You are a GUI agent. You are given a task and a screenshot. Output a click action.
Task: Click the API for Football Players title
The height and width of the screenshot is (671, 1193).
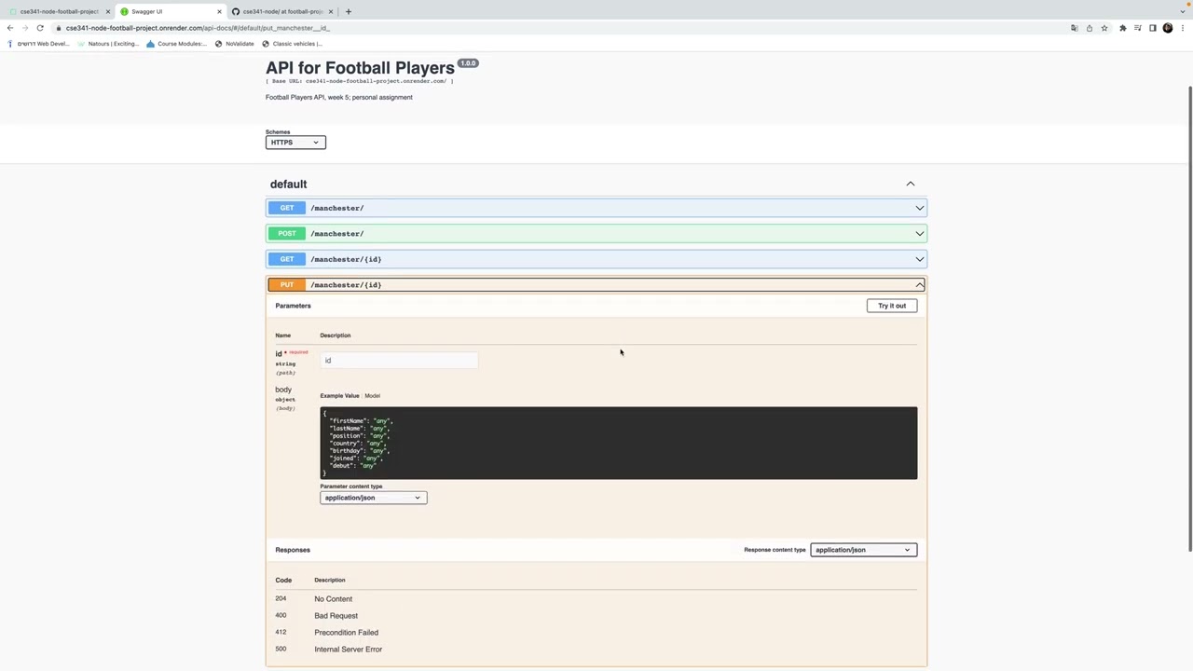360,68
